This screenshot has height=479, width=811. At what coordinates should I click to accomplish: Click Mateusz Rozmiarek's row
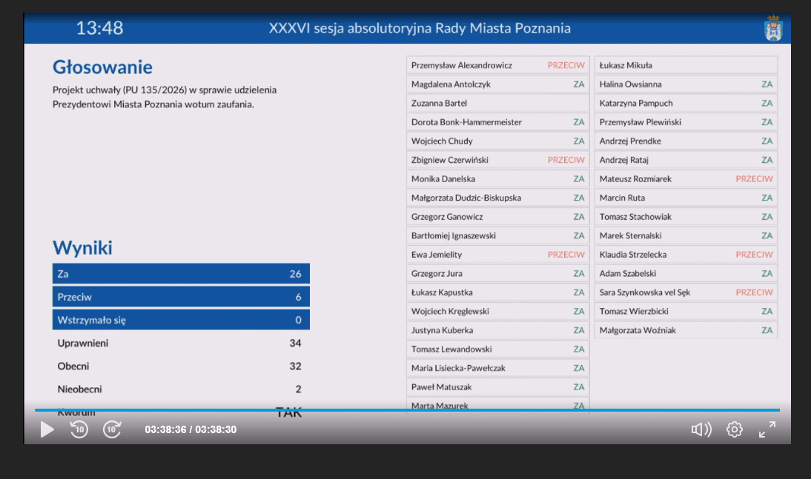point(686,178)
